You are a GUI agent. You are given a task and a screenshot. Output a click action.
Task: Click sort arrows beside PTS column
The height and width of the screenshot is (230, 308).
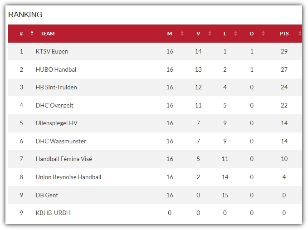point(300,34)
